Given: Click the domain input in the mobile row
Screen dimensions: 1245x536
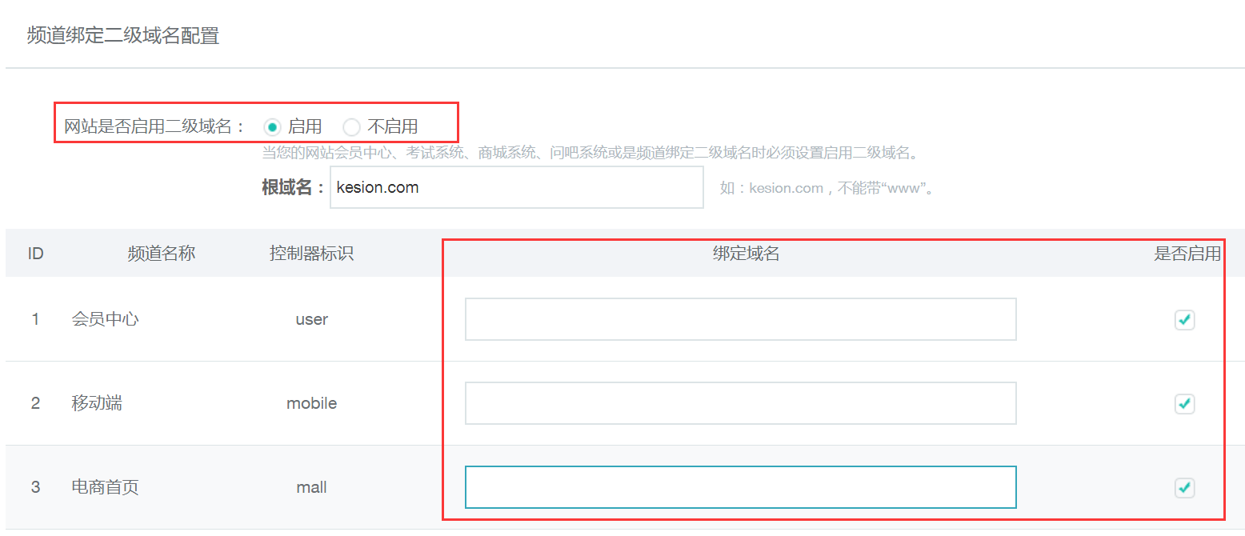Looking at the screenshot, I should pyautogui.click(x=739, y=402).
